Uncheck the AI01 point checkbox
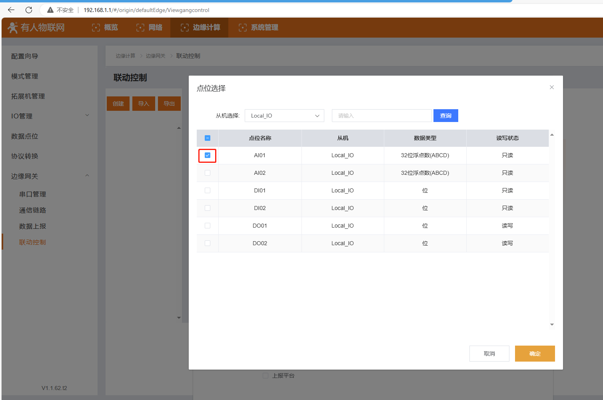Viewport: 603px width, 400px height. click(208, 155)
